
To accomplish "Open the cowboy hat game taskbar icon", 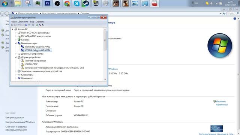I will (x=125, y=3).
